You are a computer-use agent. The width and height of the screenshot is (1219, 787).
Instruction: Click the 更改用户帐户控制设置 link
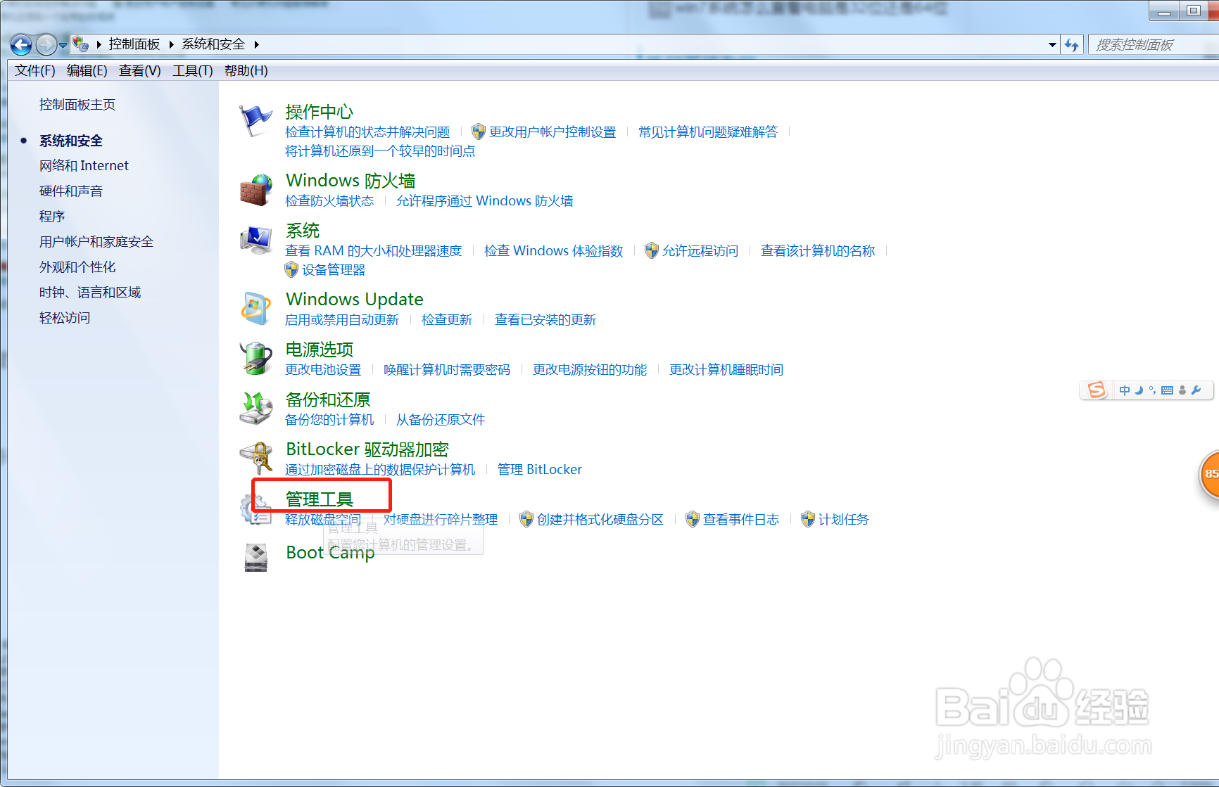[552, 132]
